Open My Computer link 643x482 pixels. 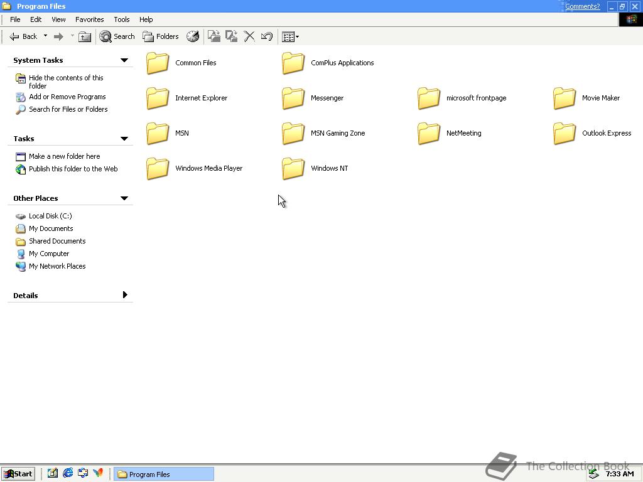(42, 254)
